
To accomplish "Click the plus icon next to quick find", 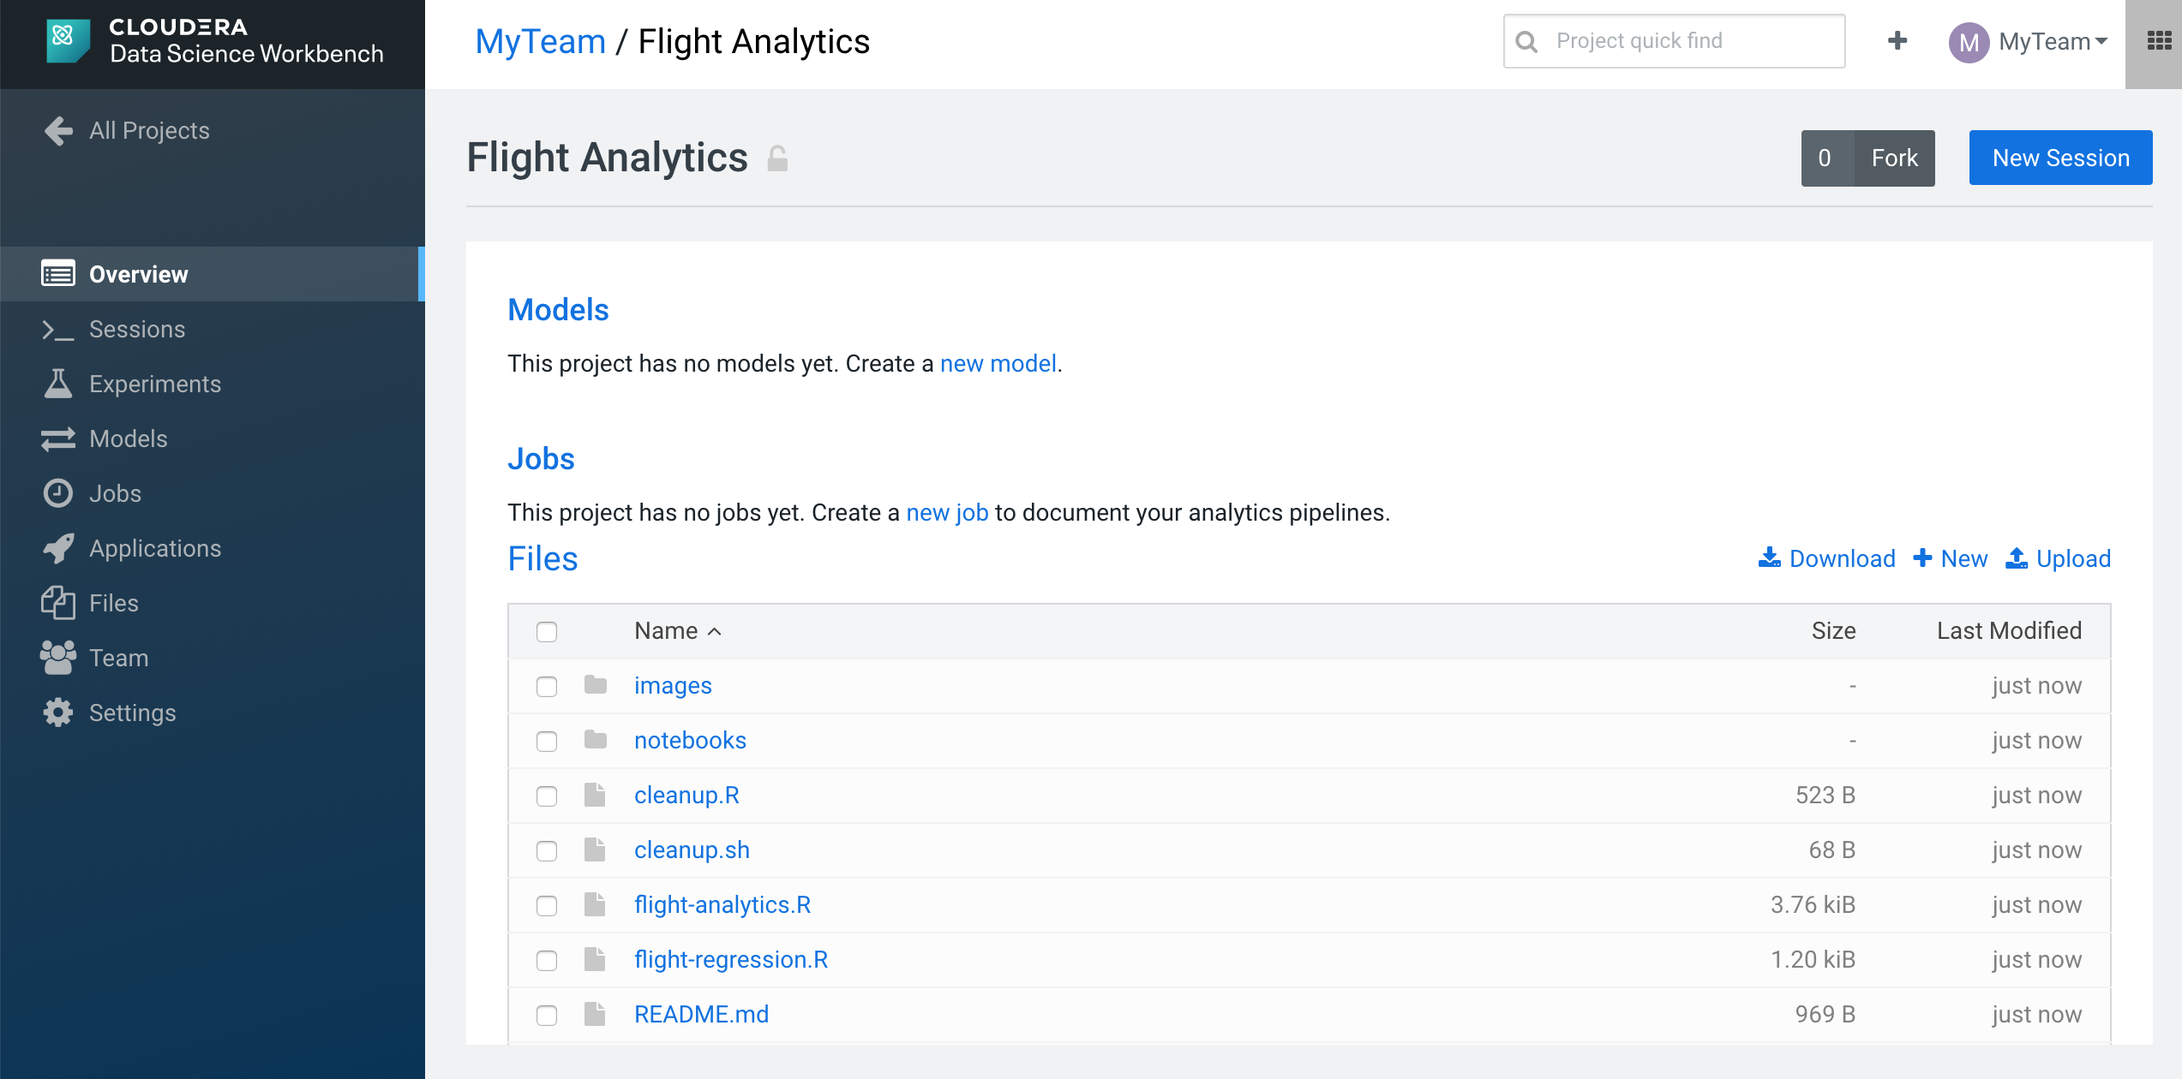I will 1897,40.
